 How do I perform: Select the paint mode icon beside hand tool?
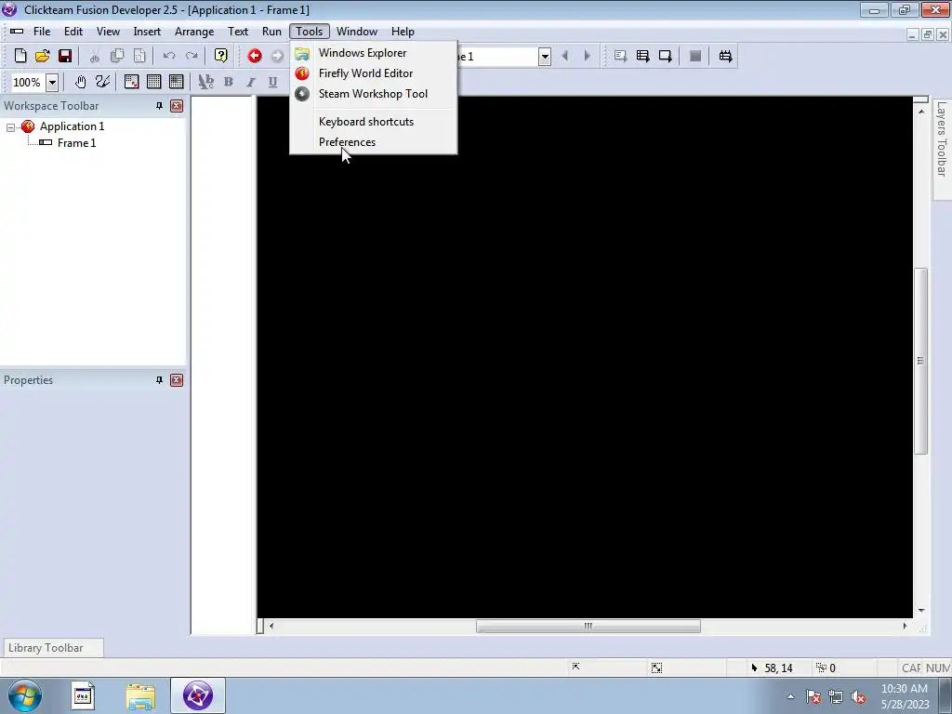pyautogui.click(x=102, y=82)
